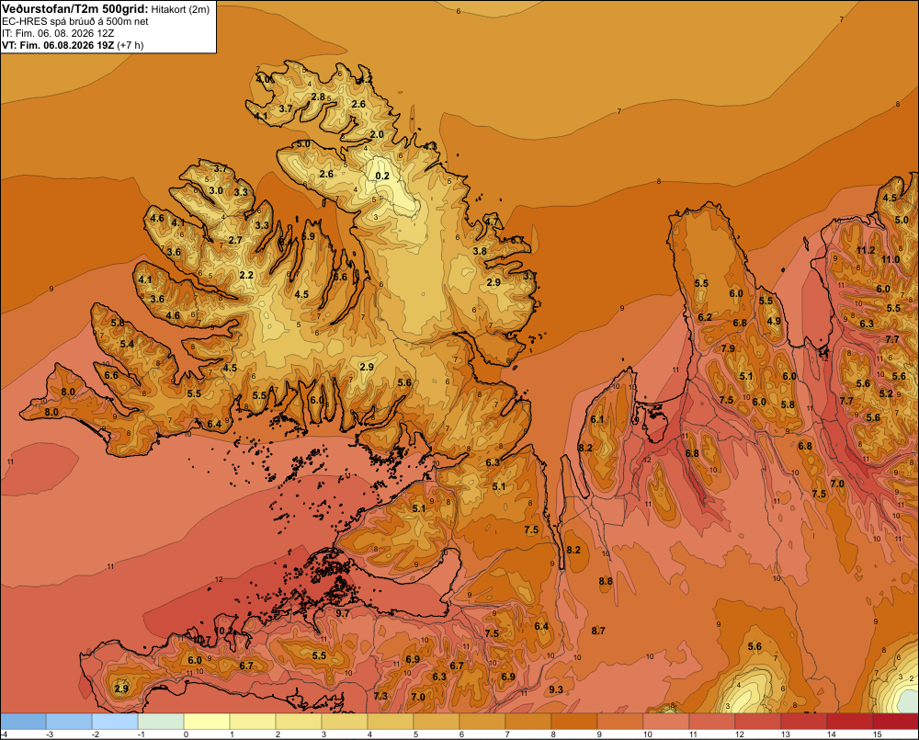Select the '9.3' temperature value
The height and width of the screenshot is (740, 919).
point(556,689)
